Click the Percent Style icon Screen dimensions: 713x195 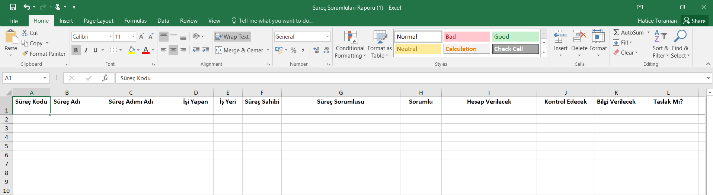coord(294,50)
